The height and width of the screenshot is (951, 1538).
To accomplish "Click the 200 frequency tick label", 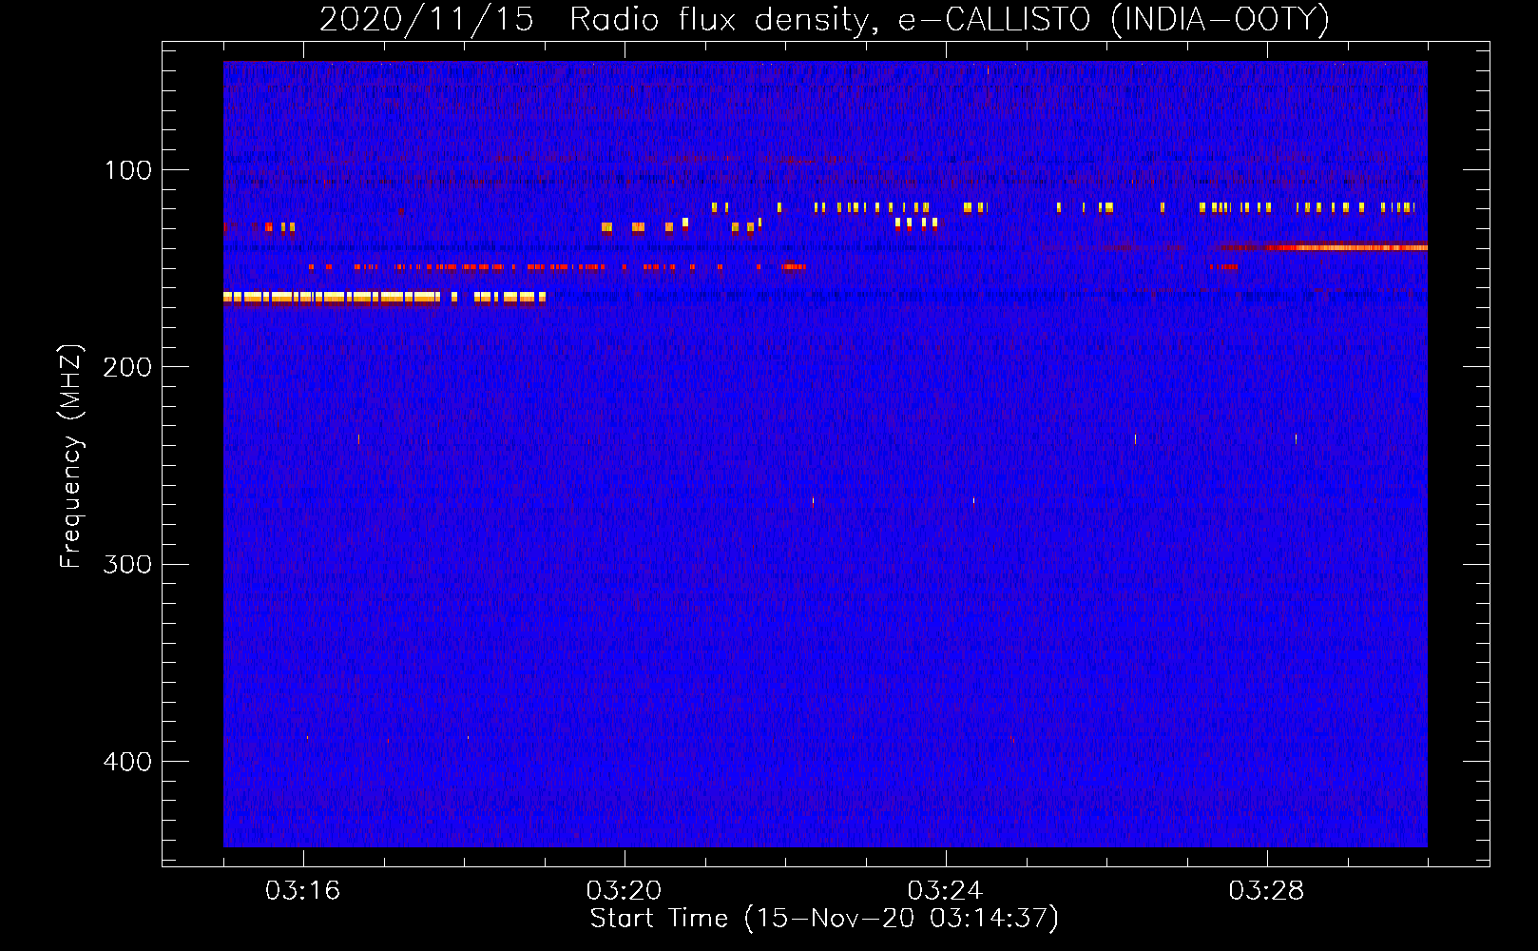I will pyautogui.click(x=127, y=367).
